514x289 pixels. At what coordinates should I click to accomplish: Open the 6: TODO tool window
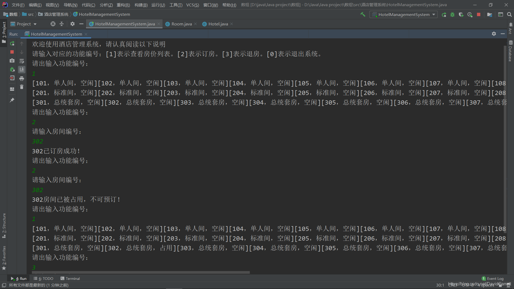[x=44, y=279]
